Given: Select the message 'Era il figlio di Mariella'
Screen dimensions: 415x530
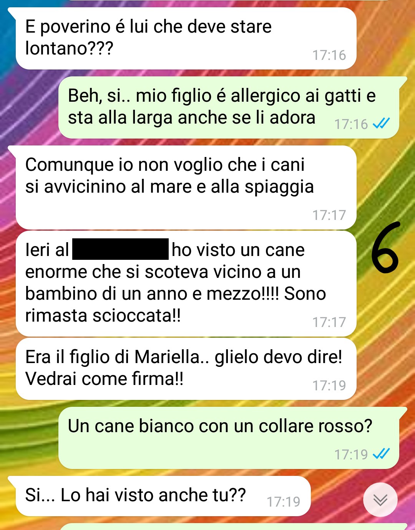Looking at the screenshot, I should tap(186, 369).
